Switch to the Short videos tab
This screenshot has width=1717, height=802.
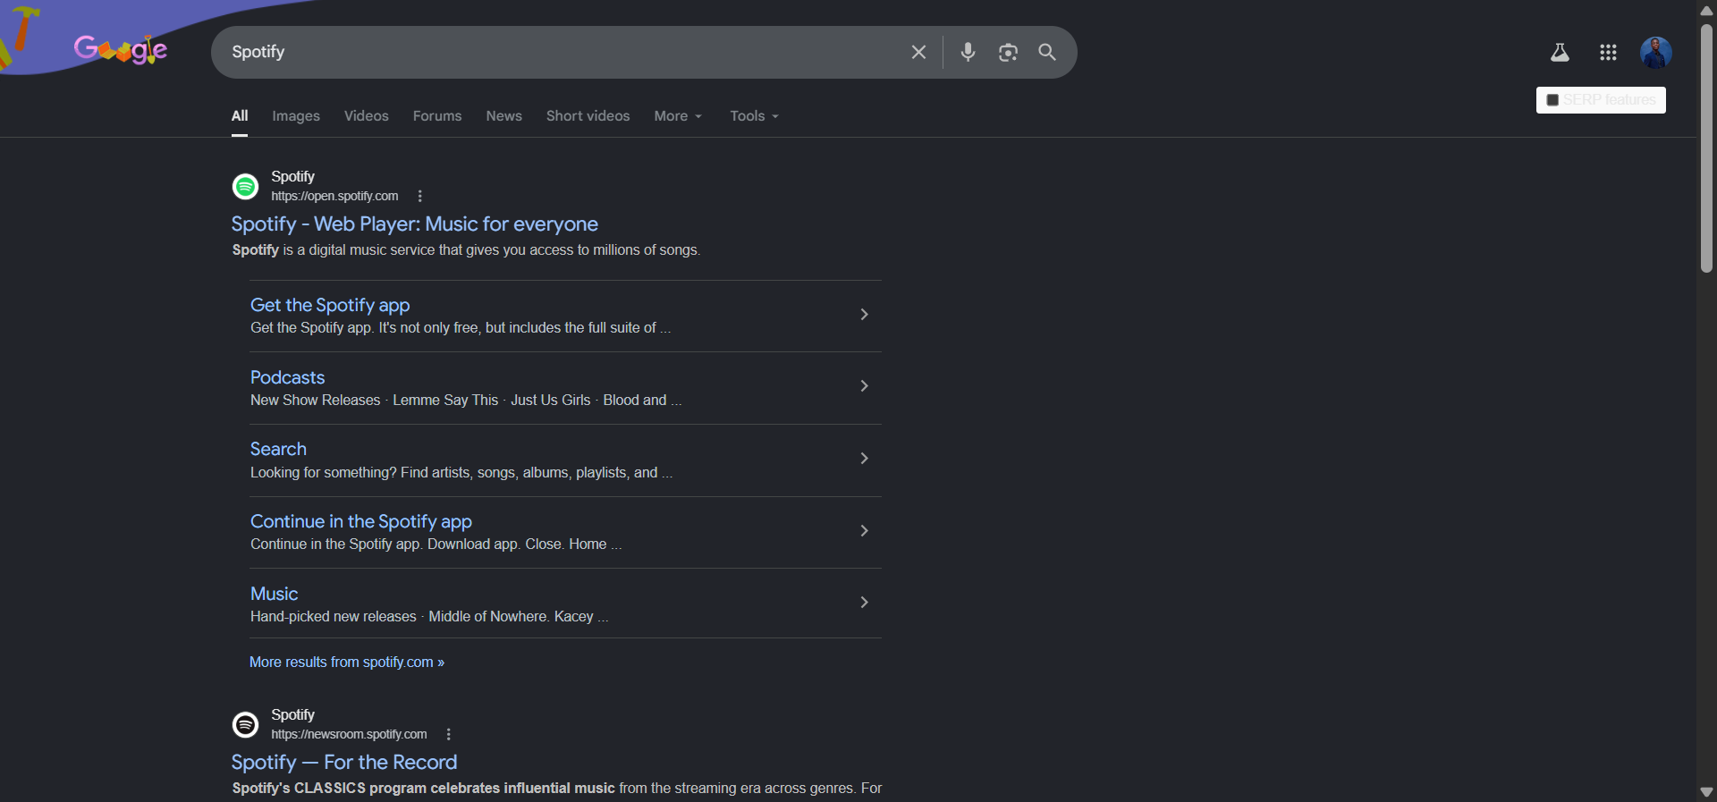point(588,116)
